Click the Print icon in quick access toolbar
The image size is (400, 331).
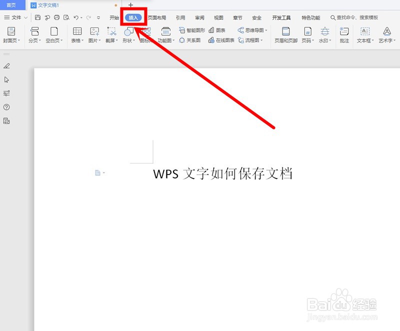[56, 17]
